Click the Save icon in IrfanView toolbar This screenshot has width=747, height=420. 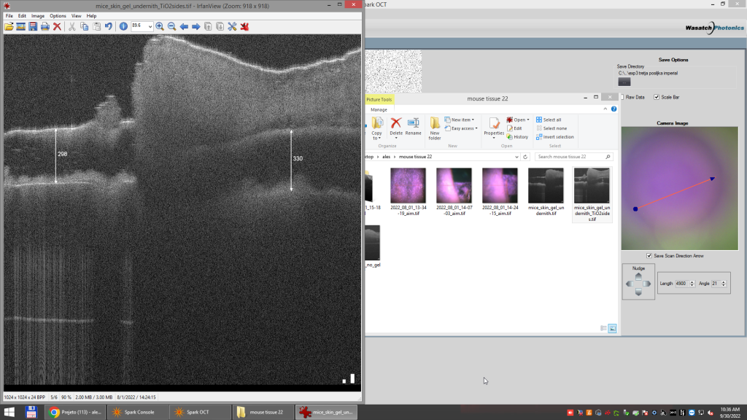(x=33, y=26)
